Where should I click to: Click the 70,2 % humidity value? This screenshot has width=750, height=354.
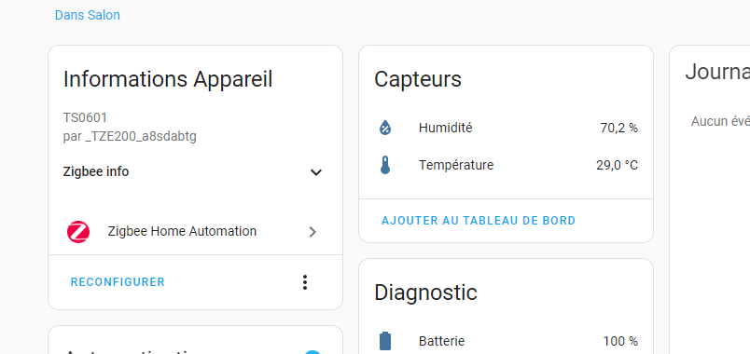tap(619, 128)
